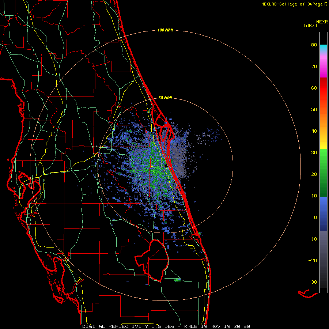Click the 80 dBZ scale value
Image resolution: width=329 pixels, height=329 pixels.
(314, 45)
